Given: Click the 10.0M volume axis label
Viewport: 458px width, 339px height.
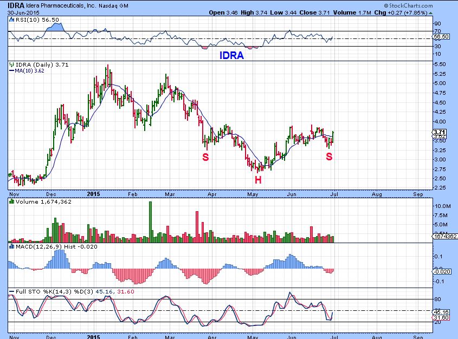Looking at the screenshot, I should point(442,206).
